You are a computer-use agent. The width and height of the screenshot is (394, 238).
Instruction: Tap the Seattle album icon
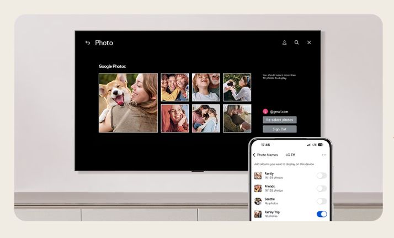(258, 201)
